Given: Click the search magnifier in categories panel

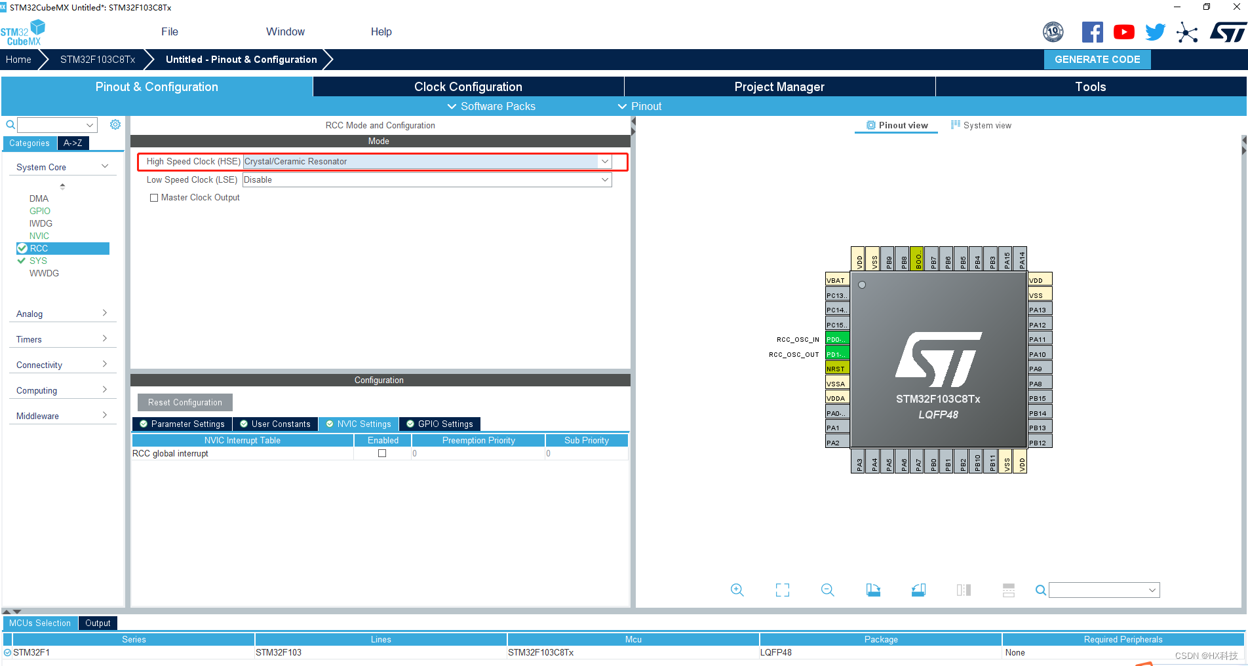Looking at the screenshot, I should 10,124.
